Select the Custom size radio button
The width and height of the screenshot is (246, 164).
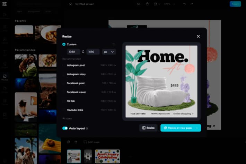point(64,44)
